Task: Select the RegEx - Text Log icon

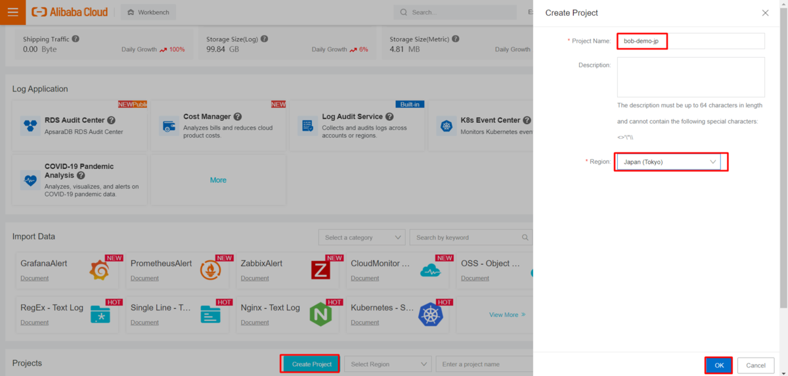Action: [100, 314]
